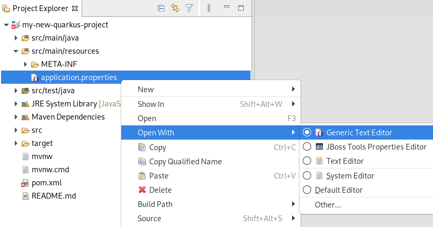Select JBoss Tools Properties Editor option
This screenshot has height=227, width=433.
tap(307, 147)
